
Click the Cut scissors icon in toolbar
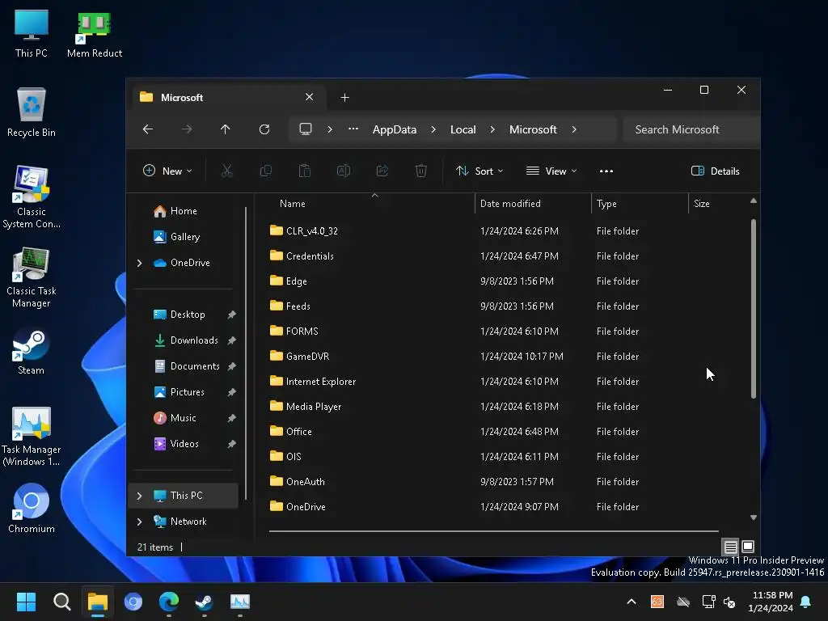click(x=226, y=171)
